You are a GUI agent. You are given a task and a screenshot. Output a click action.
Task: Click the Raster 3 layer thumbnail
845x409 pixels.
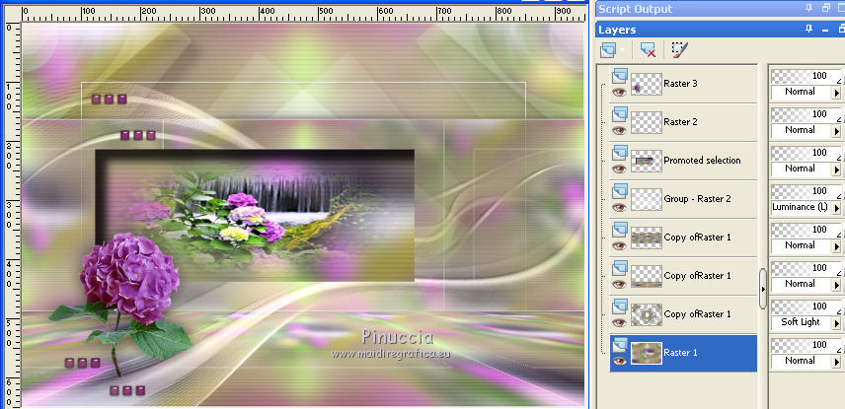click(647, 84)
